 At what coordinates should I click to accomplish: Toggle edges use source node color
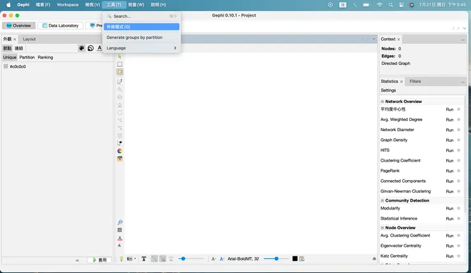pos(162,258)
